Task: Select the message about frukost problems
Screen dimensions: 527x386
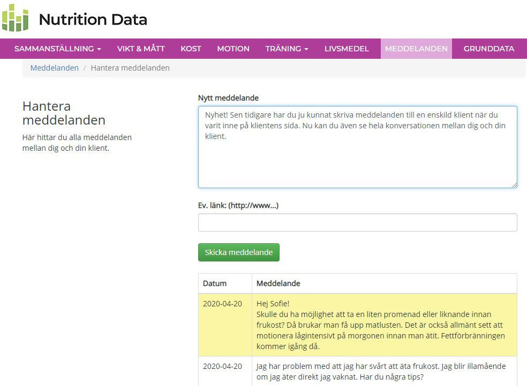Action: (381, 371)
